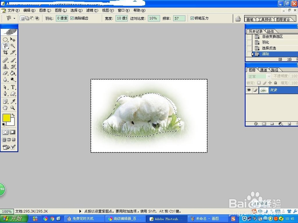This screenshot has height=223, width=298.
Task: Switch to Standard editing mode
Action: click(x=5, y=132)
